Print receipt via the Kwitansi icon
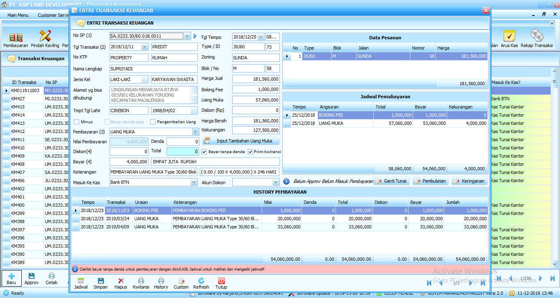This screenshot has height=298, width=560. 141,281
